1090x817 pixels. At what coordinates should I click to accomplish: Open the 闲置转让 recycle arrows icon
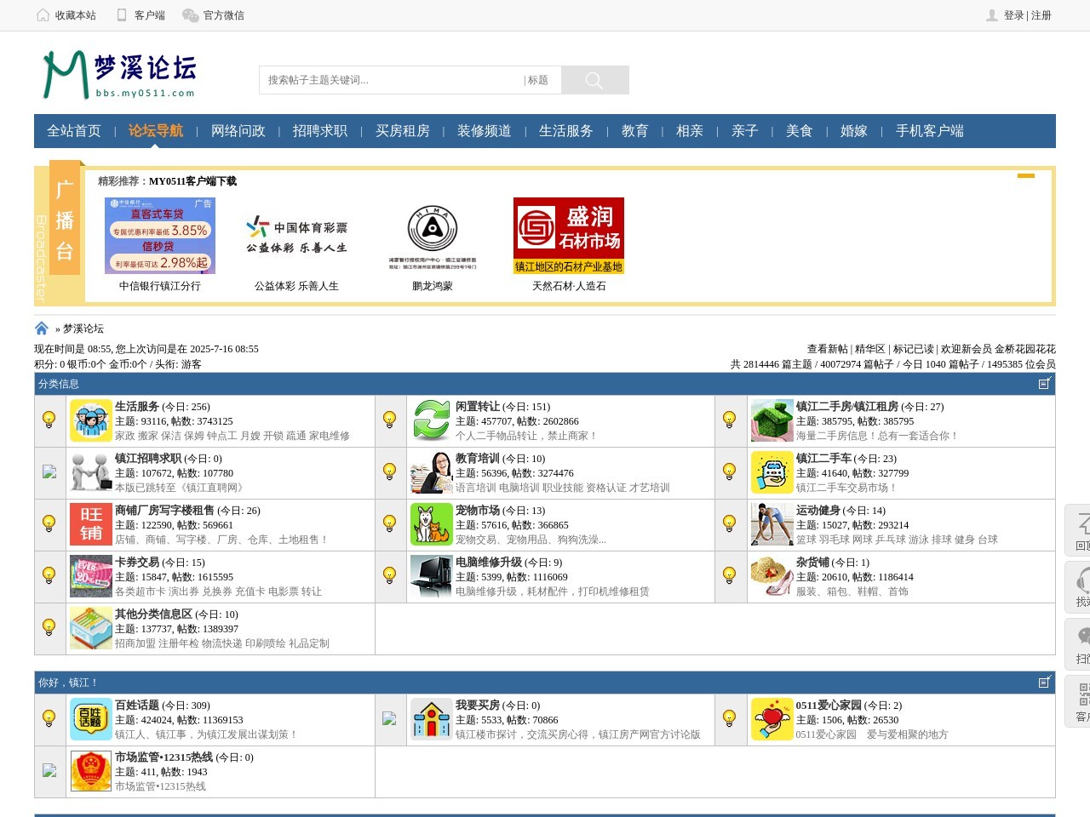(x=431, y=420)
